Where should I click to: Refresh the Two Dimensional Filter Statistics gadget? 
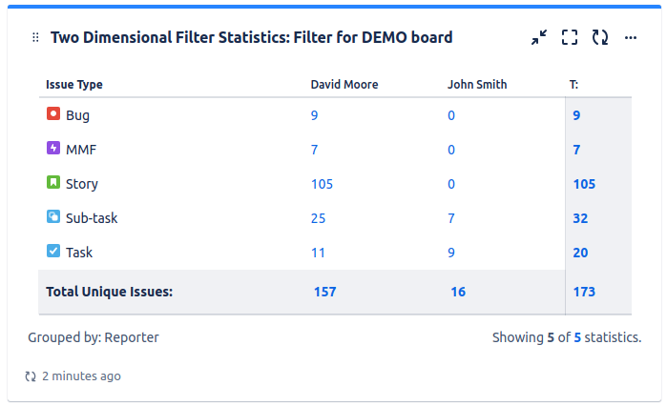(x=600, y=37)
